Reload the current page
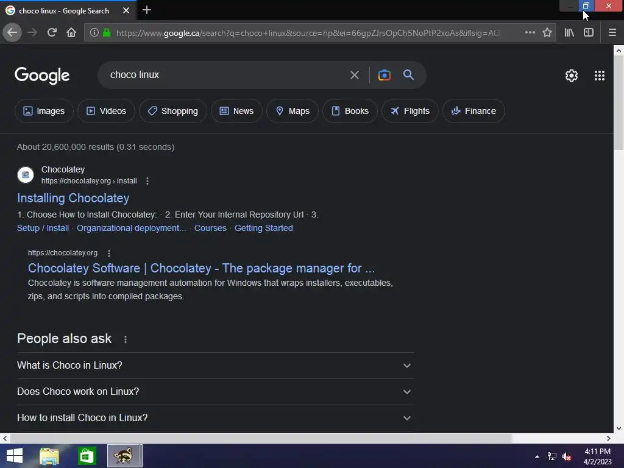Viewport: 624px width, 468px height. point(52,33)
